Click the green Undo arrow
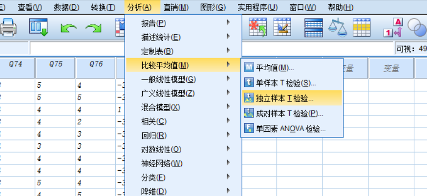The height and width of the screenshot is (196, 427). pos(68,28)
